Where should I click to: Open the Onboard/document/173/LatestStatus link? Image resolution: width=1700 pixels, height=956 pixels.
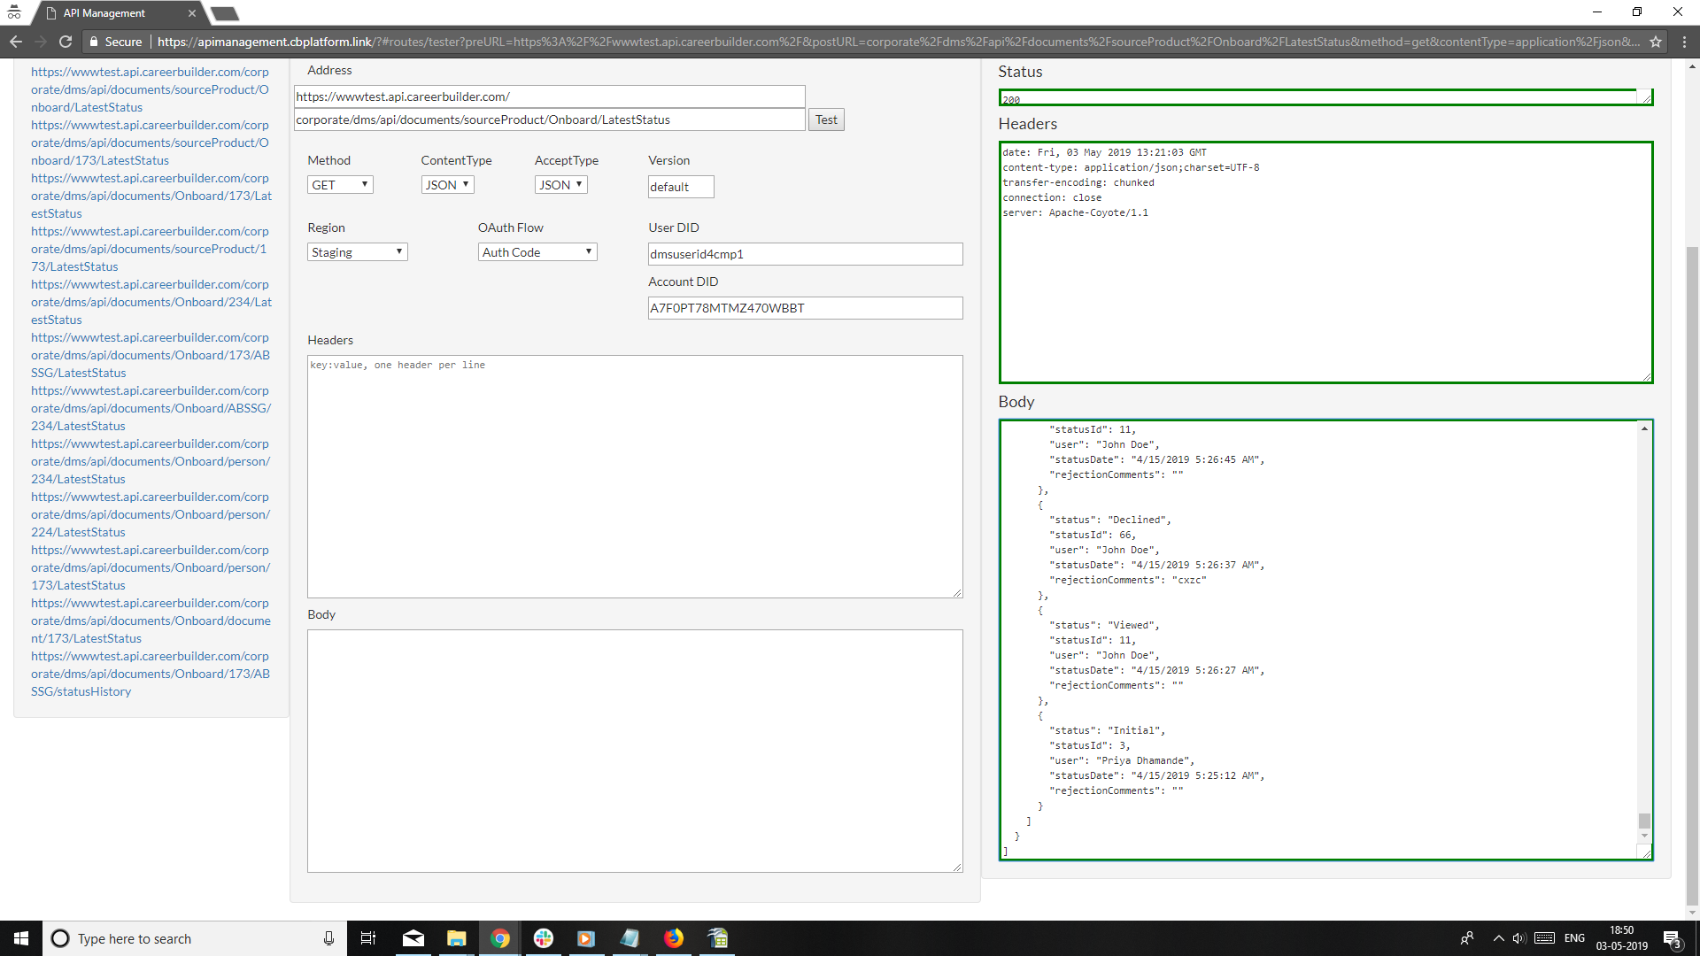[151, 621]
